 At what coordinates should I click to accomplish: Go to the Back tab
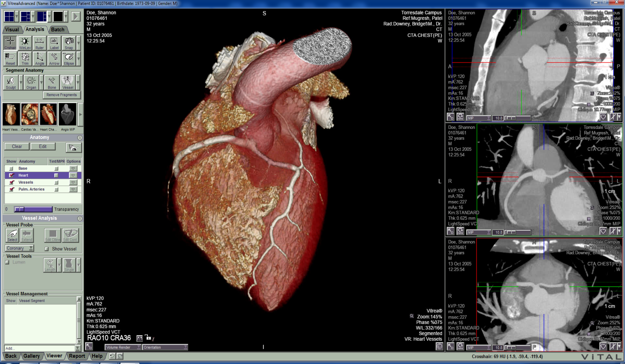[x=11, y=356]
